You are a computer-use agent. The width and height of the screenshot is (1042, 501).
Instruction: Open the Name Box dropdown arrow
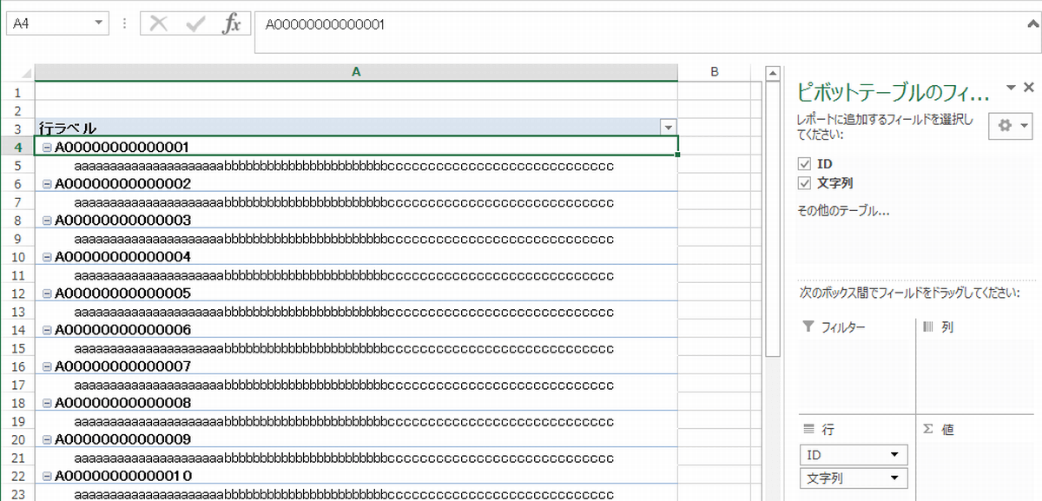point(99,24)
